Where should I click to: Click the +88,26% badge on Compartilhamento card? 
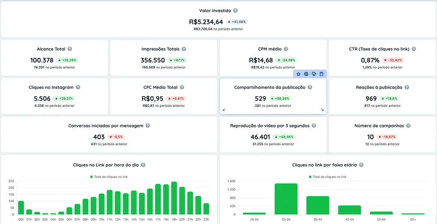pos(280,98)
